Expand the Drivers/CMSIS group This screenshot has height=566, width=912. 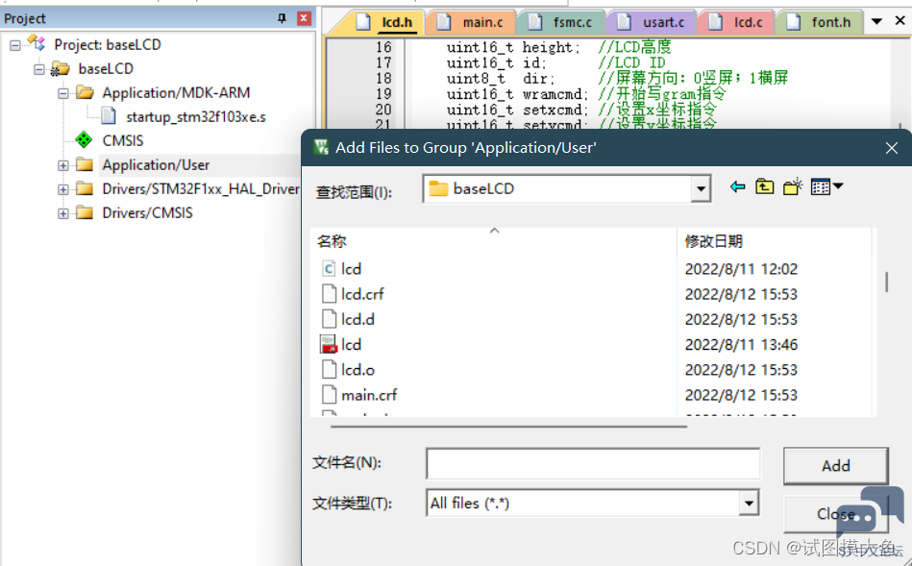pyautogui.click(x=62, y=213)
